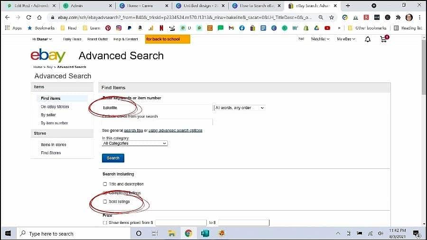Click the notifications bell icon
The height and width of the screenshot is (240, 427).
click(367, 39)
